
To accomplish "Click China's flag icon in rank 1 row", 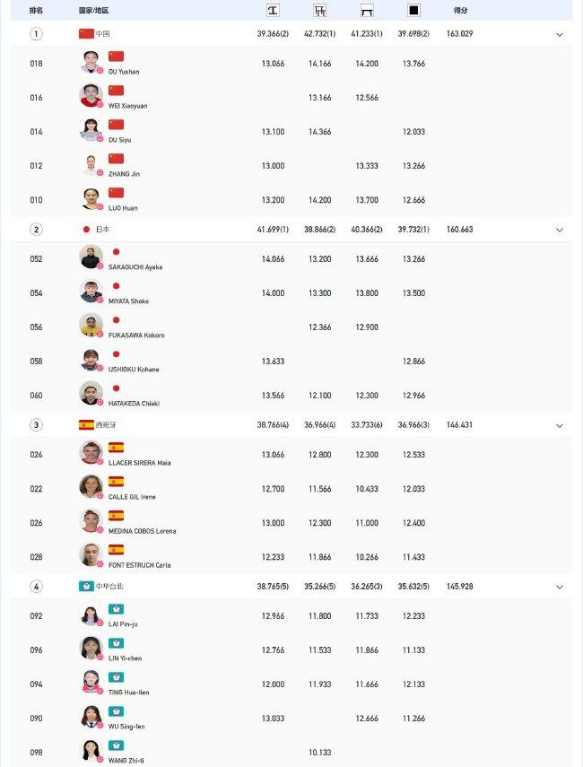I will pyautogui.click(x=86, y=33).
